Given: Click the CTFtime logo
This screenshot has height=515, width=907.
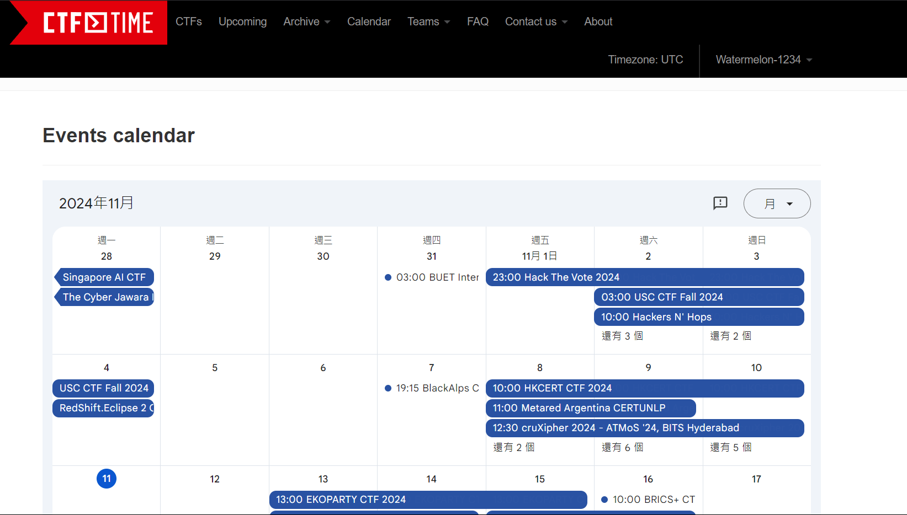Looking at the screenshot, I should coord(88,23).
